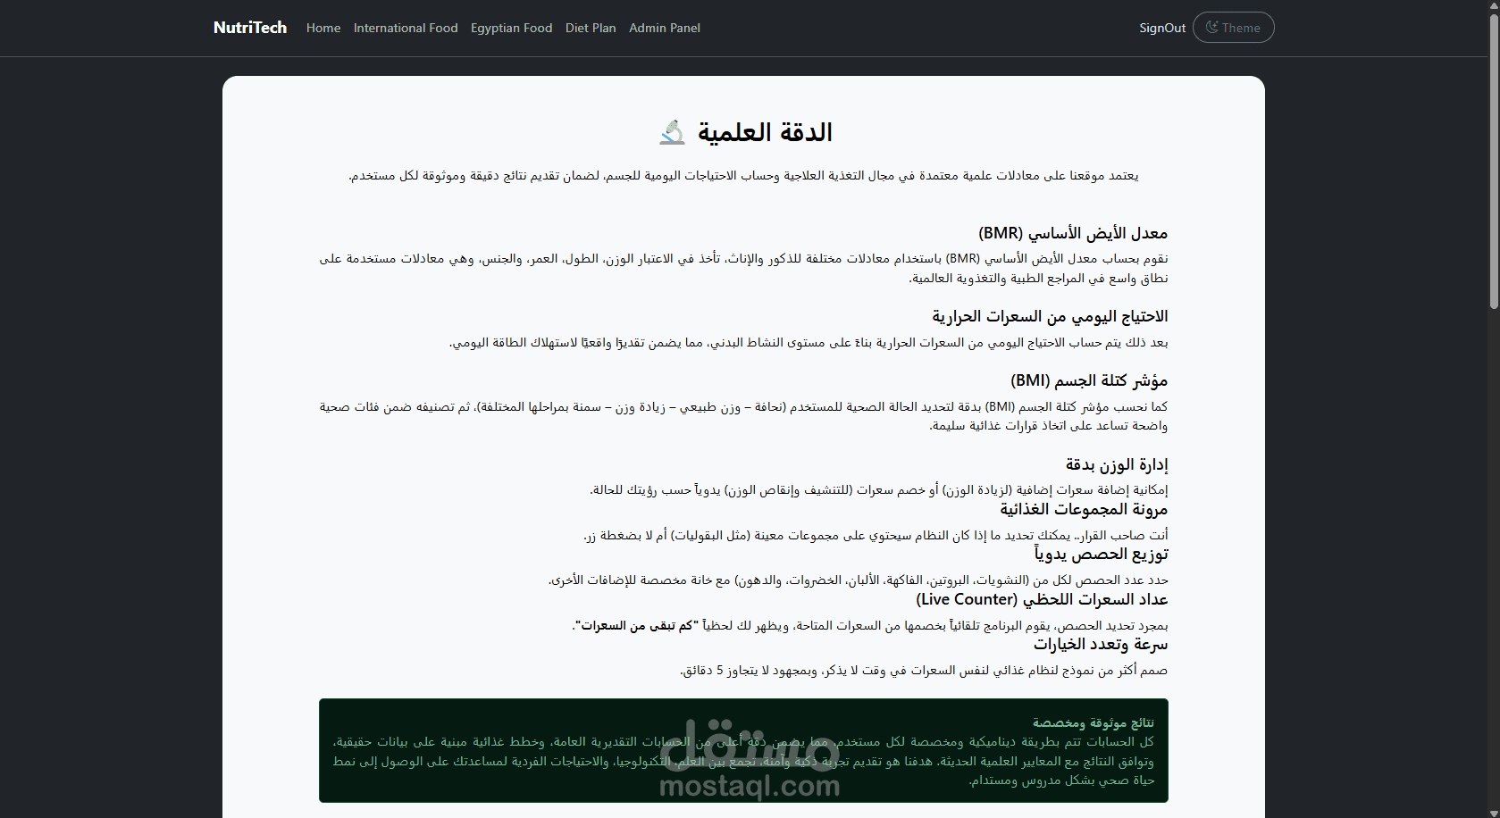This screenshot has width=1500, height=818.
Task: Sign out via the SignOut link
Action: tap(1162, 28)
